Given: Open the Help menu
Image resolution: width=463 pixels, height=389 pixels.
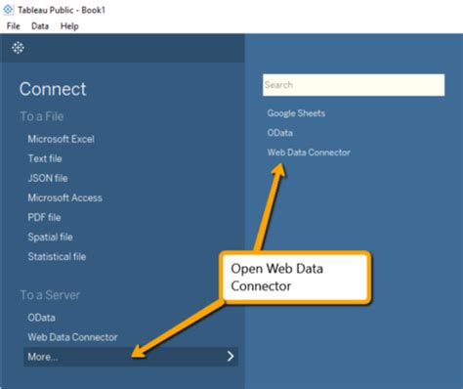Looking at the screenshot, I should tap(69, 26).
